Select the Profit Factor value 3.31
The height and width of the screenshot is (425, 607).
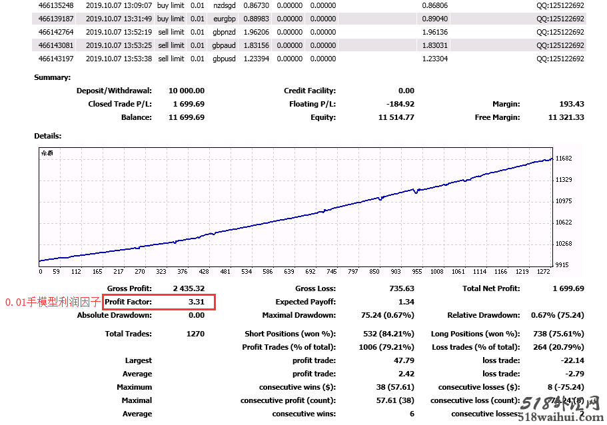pos(197,302)
